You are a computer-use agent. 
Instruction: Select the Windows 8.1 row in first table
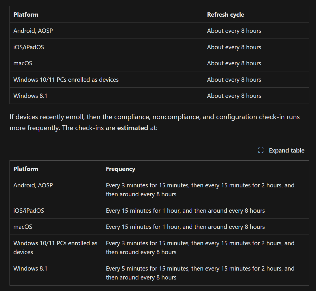[x=30, y=96]
